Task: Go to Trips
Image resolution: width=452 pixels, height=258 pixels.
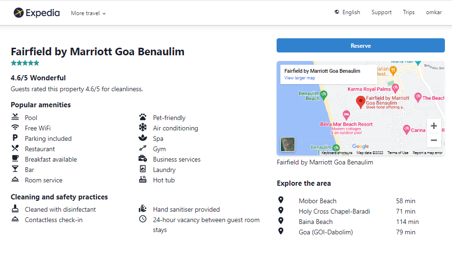Action: (409, 12)
